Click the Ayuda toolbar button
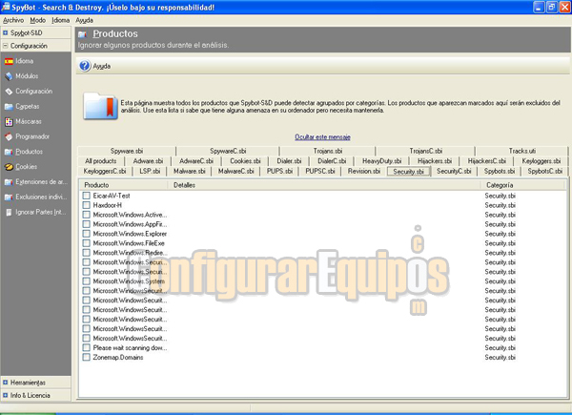572x415 pixels. 95,66
